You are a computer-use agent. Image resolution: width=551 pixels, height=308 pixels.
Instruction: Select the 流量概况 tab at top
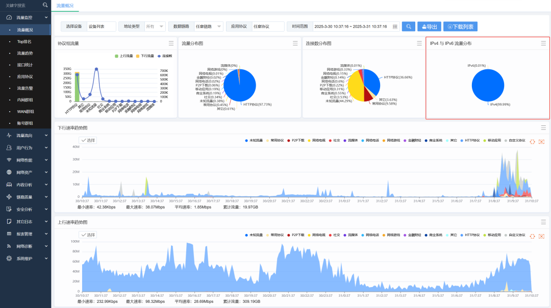65,6
